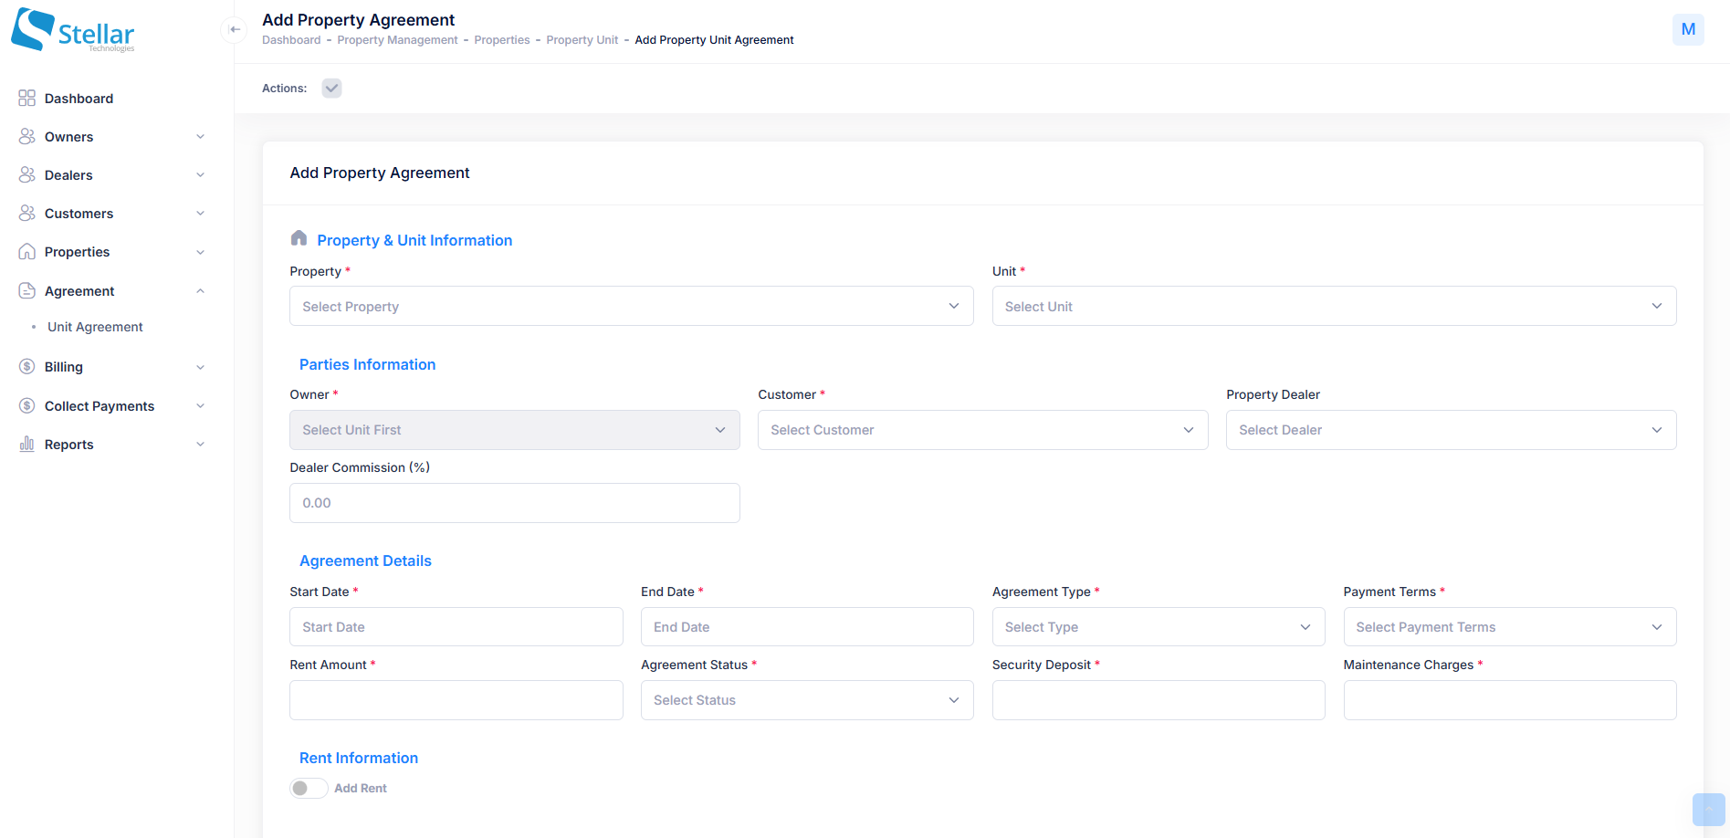Click the Start Date input field

[456, 627]
